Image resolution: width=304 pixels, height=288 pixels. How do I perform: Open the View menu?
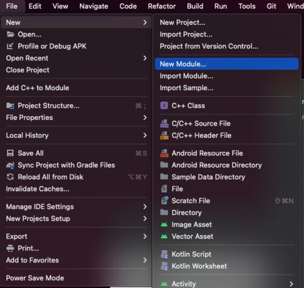pyautogui.click(x=60, y=6)
